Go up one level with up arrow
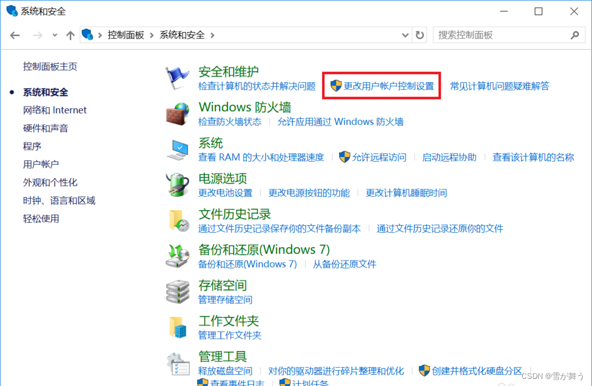Viewport: 592px width, 386px height. pyautogui.click(x=70, y=35)
